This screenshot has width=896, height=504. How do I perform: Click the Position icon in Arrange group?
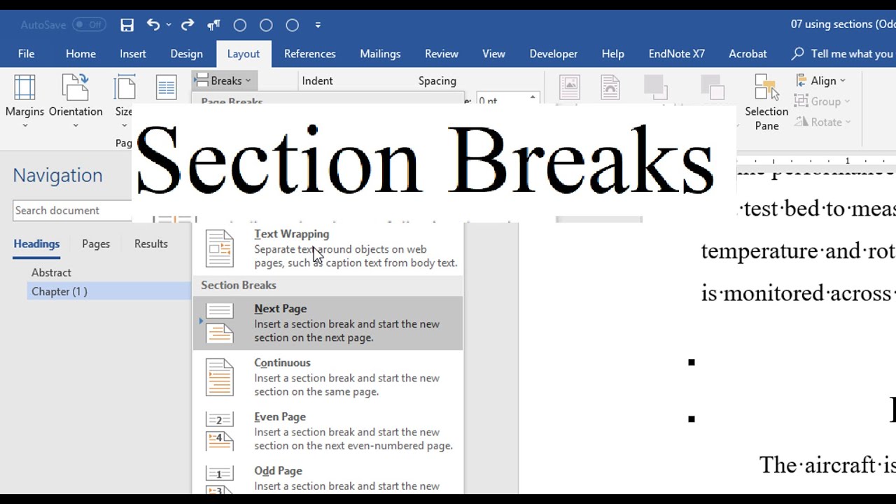click(570, 88)
